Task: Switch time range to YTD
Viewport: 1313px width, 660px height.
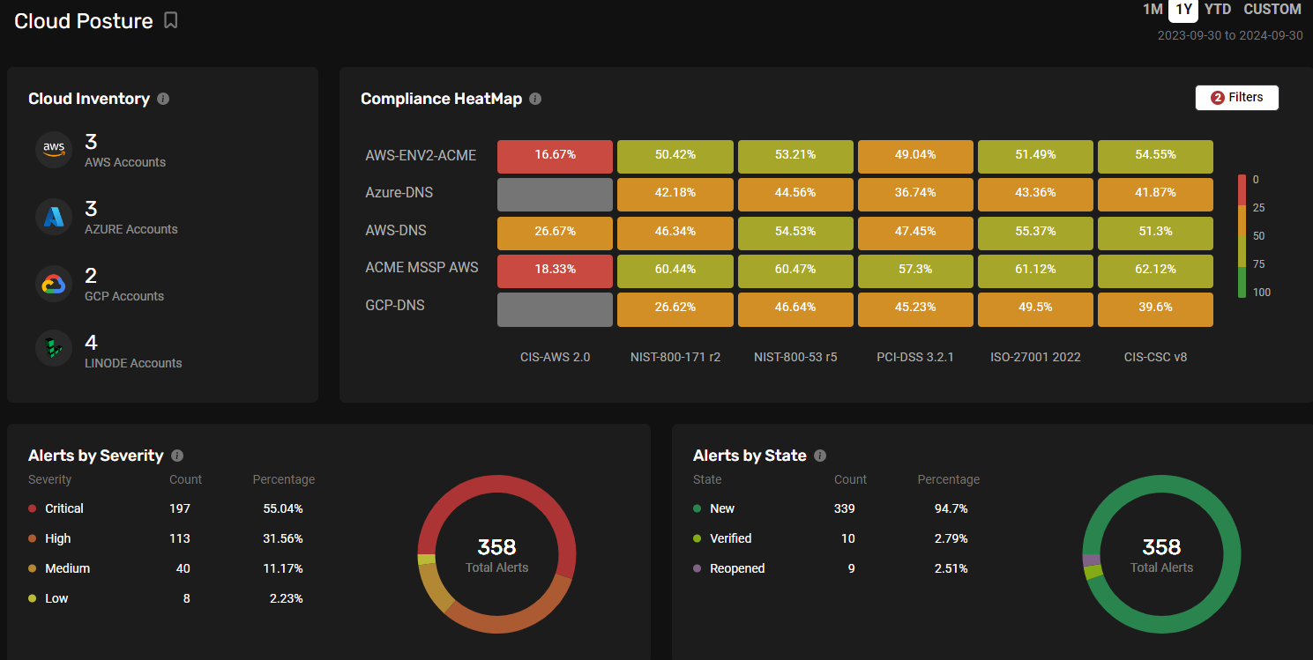Action: pyautogui.click(x=1218, y=10)
